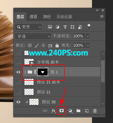Filter for adjustment layers icon
The image size is (113, 123).
pos(57,27)
